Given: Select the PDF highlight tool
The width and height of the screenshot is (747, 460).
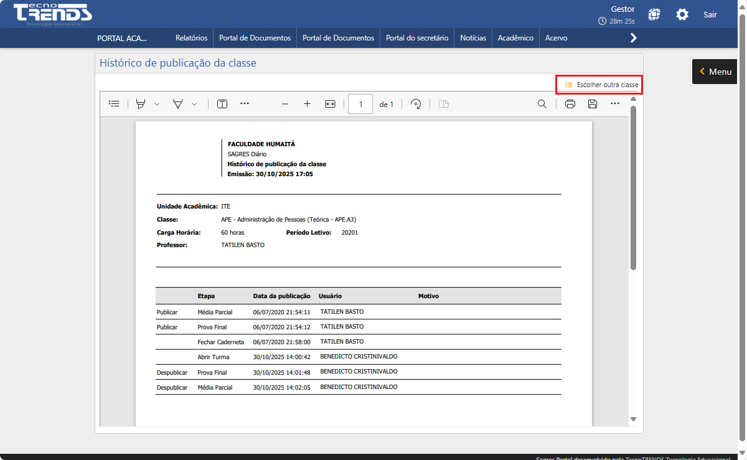Looking at the screenshot, I should tap(141, 104).
